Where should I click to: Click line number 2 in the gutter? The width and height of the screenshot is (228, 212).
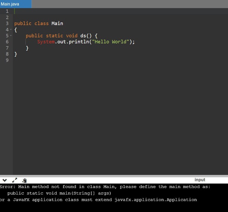click(x=7, y=17)
